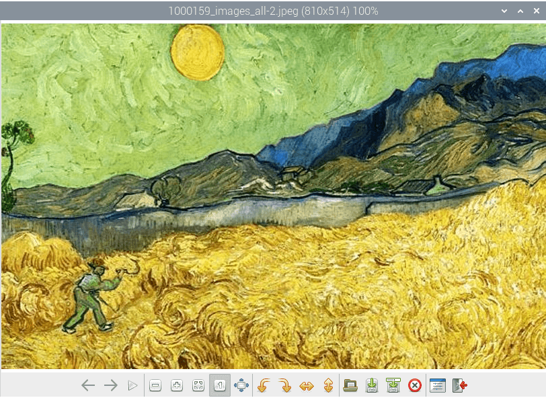Open a file with folder icon
Image resolution: width=546 pixels, height=398 pixels.
coord(350,385)
